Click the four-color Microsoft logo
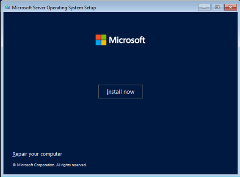240x177 pixels. (x=101, y=40)
